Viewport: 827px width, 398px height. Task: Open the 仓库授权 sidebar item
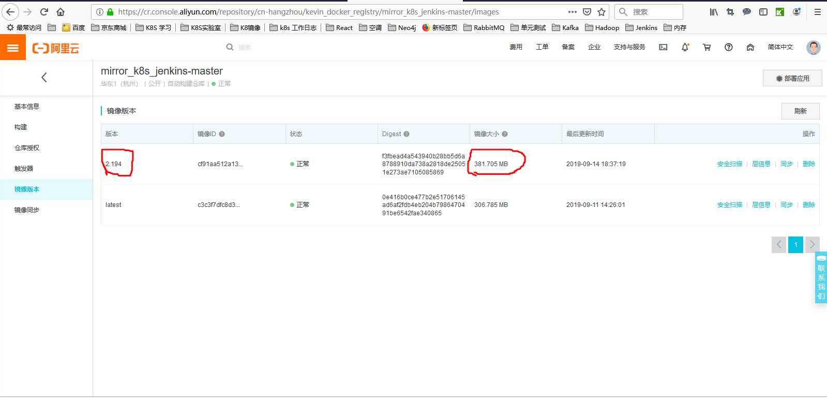(27, 148)
